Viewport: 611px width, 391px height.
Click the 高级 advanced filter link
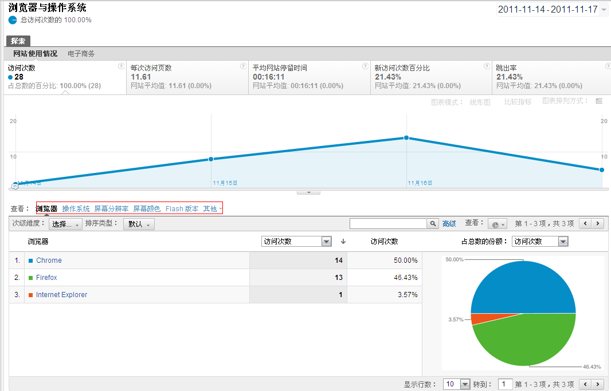449,224
